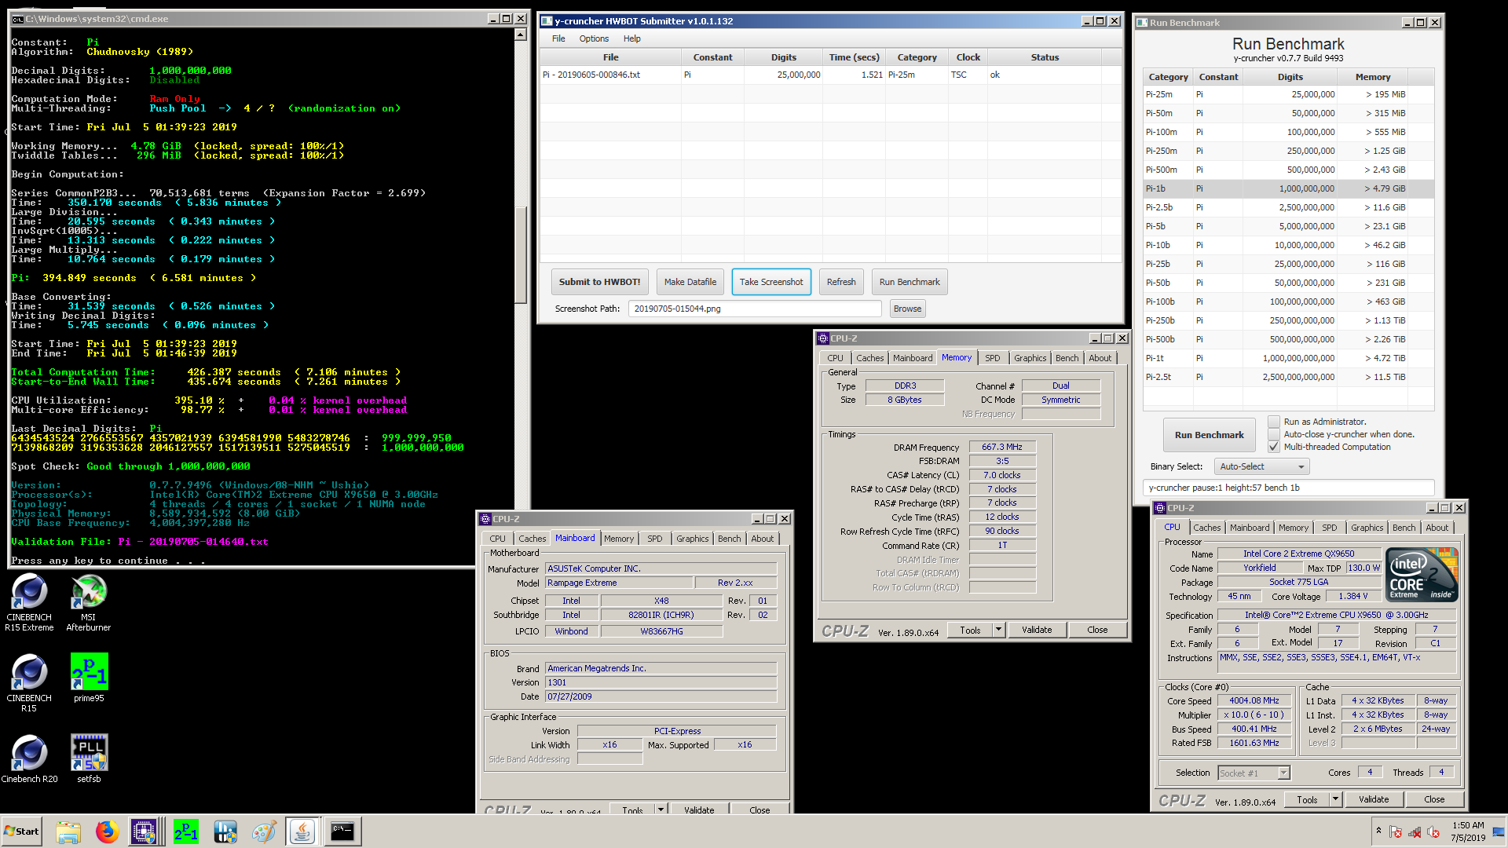Click Take Screenshot button
Viewport: 1508px width, 848px height.
click(771, 282)
